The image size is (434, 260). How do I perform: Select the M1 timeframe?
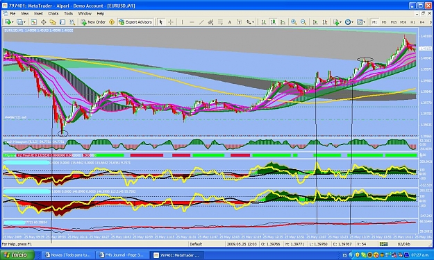point(374,22)
